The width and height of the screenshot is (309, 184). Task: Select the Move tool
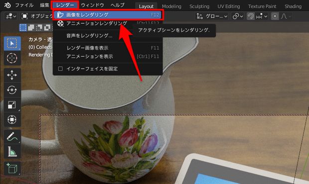[12, 75]
